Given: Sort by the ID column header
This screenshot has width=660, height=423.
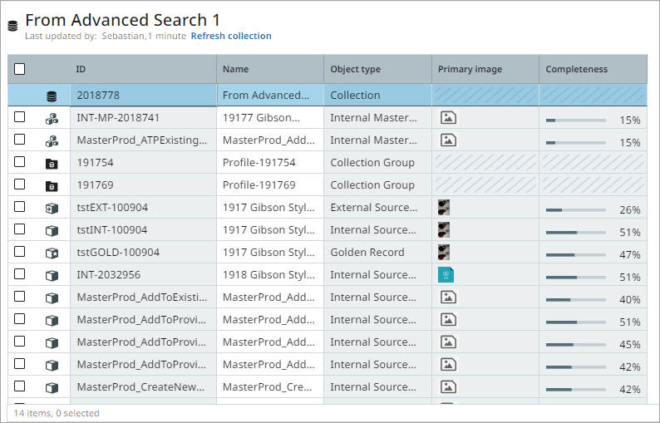Looking at the screenshot, I should tap(81, 70).
